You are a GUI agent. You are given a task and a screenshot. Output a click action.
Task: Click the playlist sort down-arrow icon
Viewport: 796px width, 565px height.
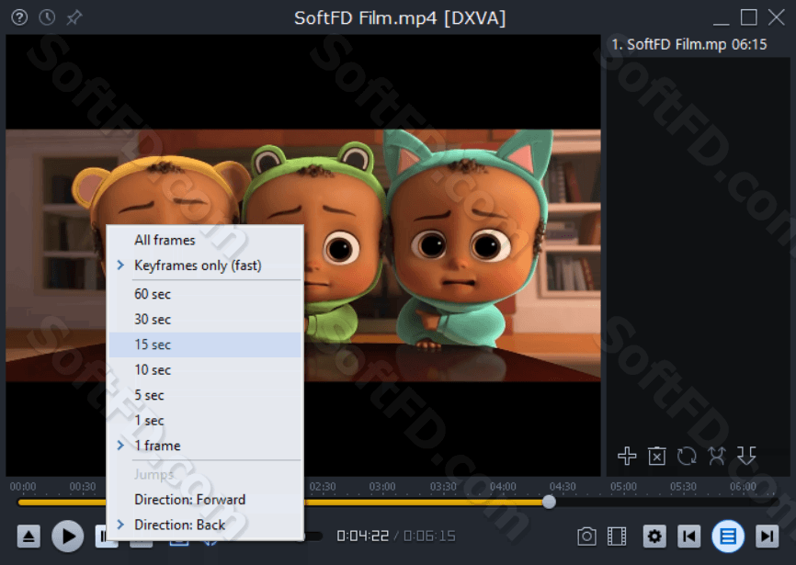[746, 456]
